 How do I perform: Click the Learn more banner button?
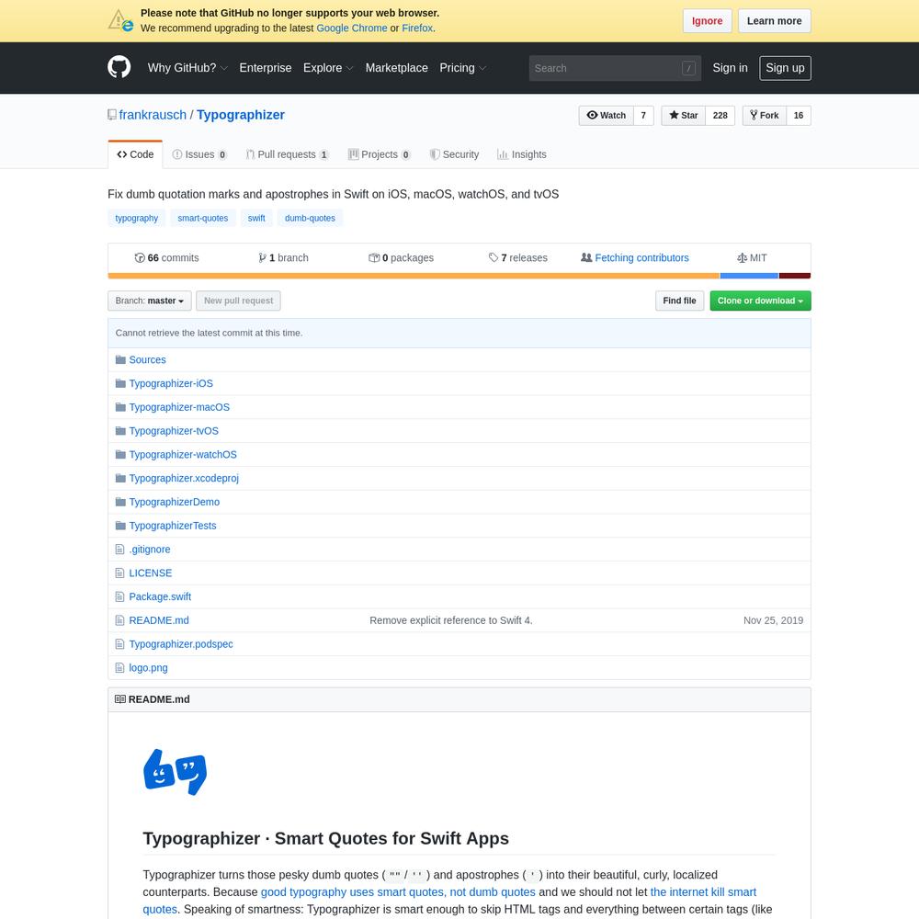[x=774, y=21]
